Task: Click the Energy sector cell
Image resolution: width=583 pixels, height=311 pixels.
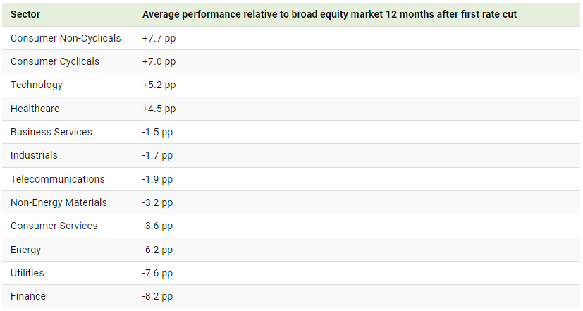Action: click(x=25, y=250)
